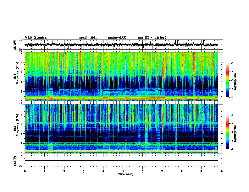Click time axis tick label "6"

(143, 171)
